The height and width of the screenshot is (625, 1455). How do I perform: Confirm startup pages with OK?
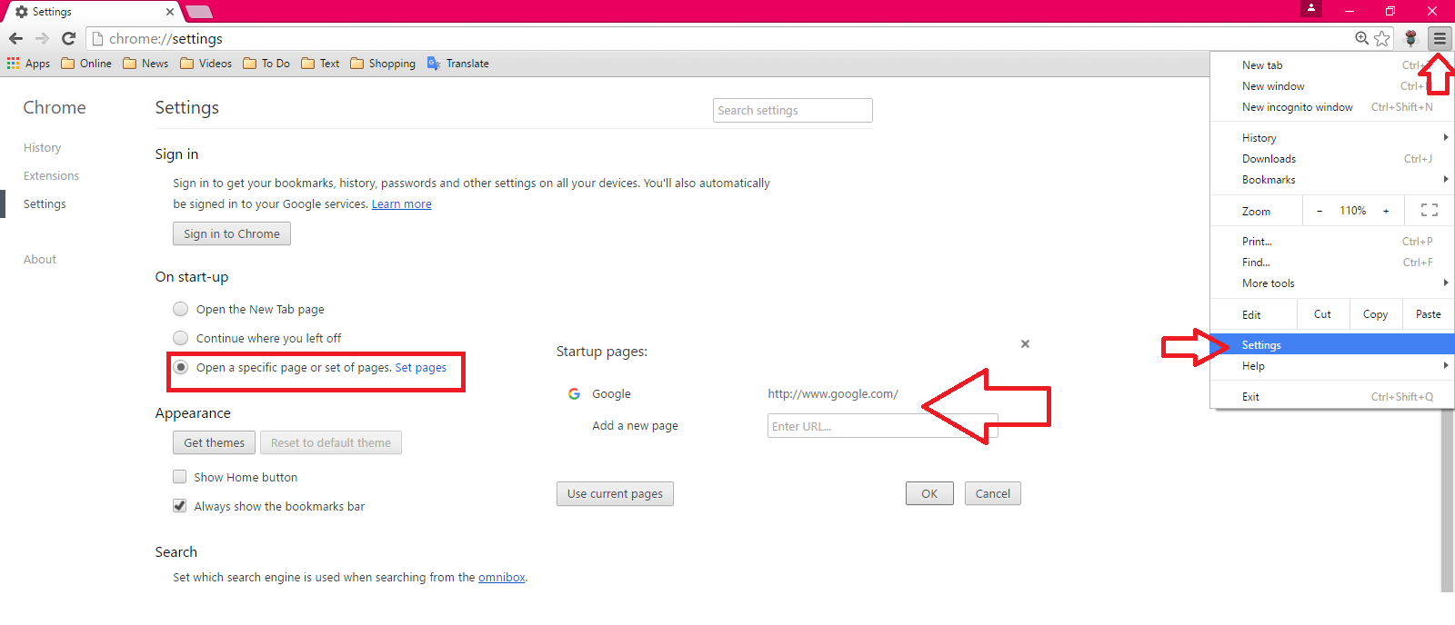point(929,493)
